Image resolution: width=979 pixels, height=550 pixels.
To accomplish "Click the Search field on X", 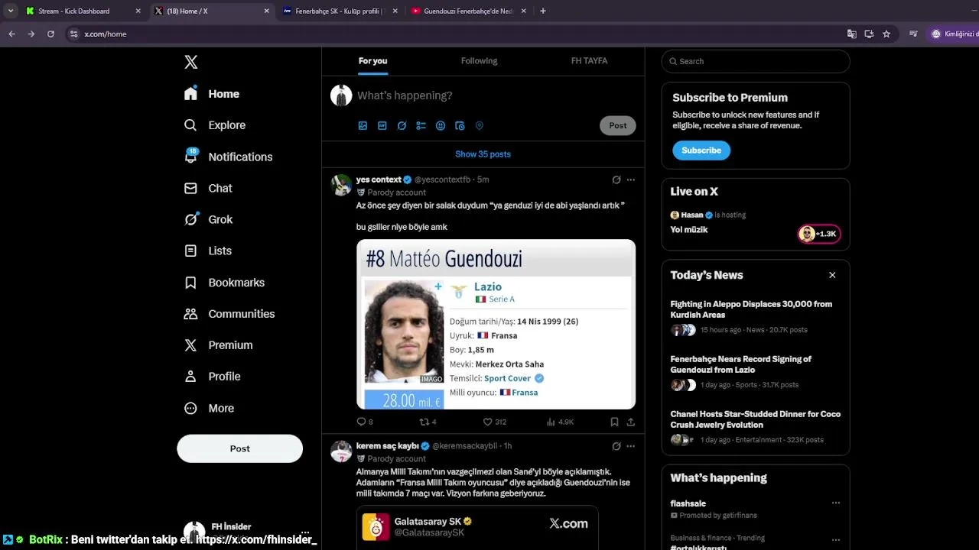I will (x=756, y=61).
